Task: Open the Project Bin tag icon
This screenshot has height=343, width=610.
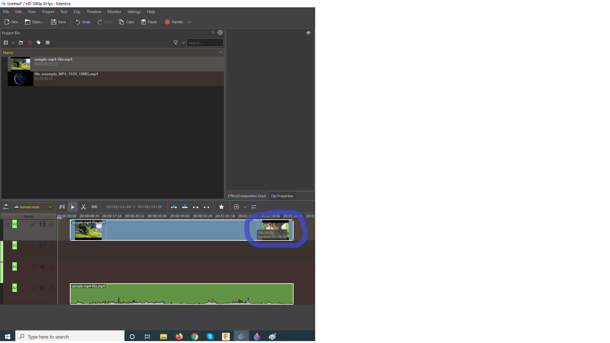Action: pyautogui.click(x=39, y=43)
